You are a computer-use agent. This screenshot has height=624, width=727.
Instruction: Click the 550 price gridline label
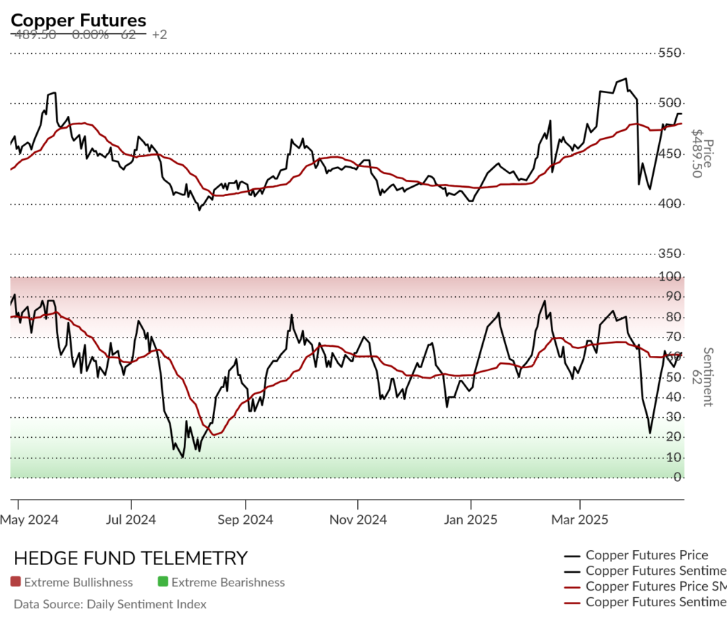pos(669,53)
